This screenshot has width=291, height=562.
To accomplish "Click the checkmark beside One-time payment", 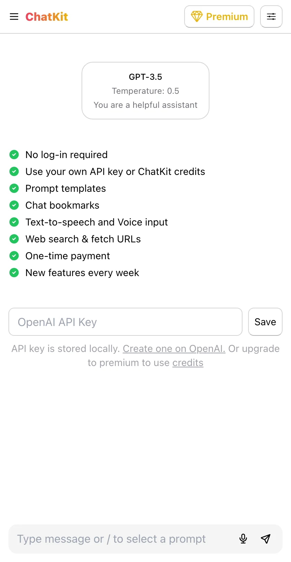I will pos(14,256).
